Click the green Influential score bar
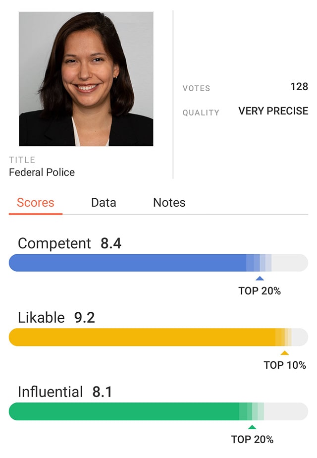 125,411
